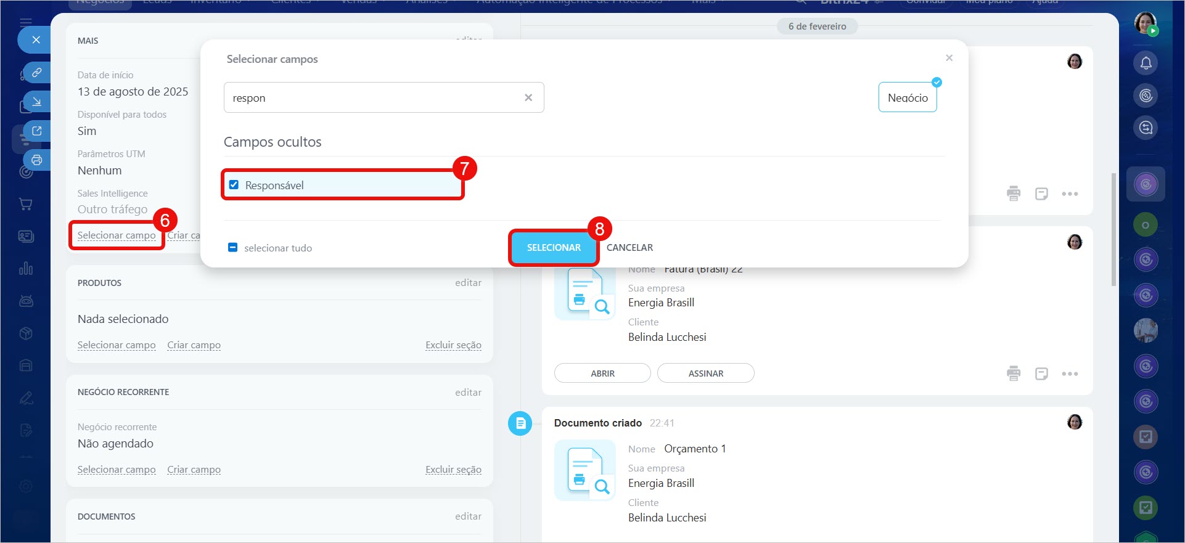The image size is (1185, 543).
Task: Click editar for Negócio Recorrente section
Action: [468, 393]
